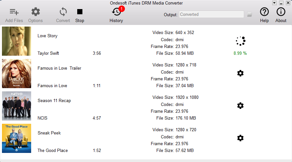The width and height of the screenshot is (292, 162).
Task: Select the Love Story thumbnail
Action: (17, 41)
